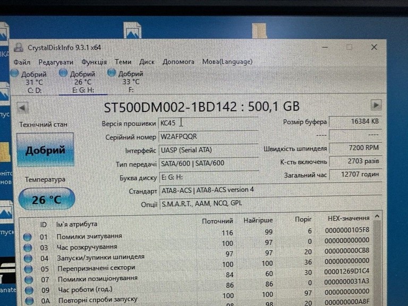Select the Перепризначені сектори attribute row

point(197,265)
